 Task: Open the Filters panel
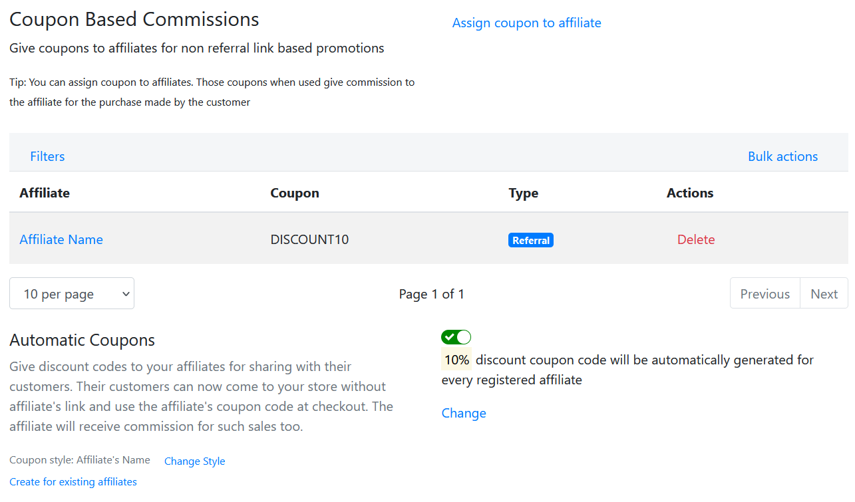pos(47,156)
